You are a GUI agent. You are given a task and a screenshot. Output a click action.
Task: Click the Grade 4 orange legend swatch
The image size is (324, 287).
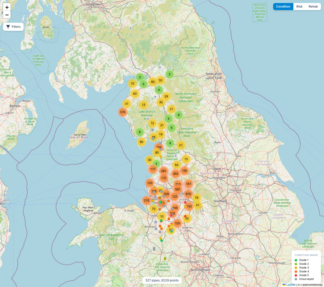click(x=296, y=271)
